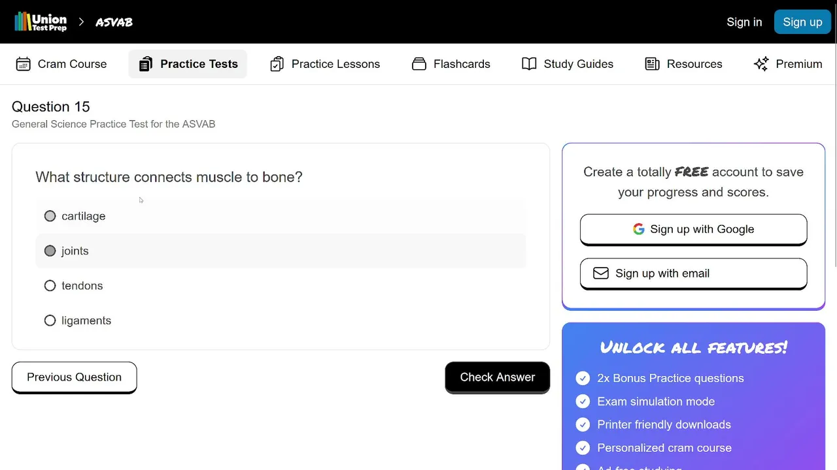
Task: Select the cartilage radio option
Action: (50, 216)
